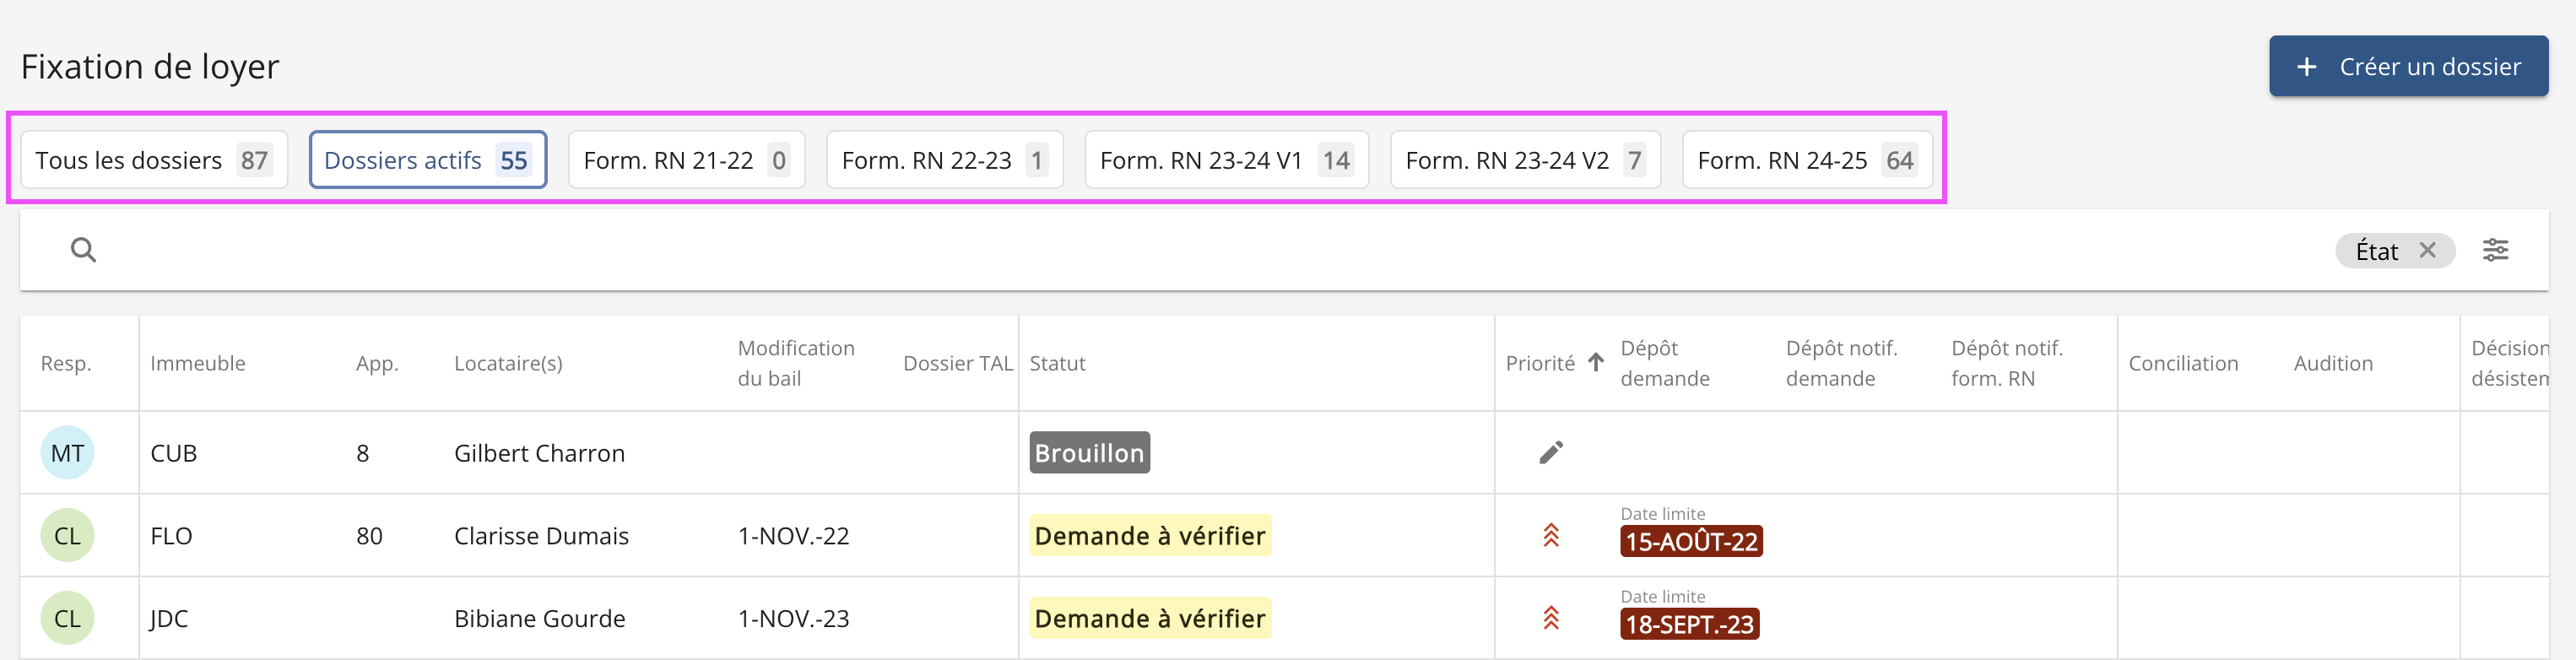Click the MT responsible avatar

67,453
